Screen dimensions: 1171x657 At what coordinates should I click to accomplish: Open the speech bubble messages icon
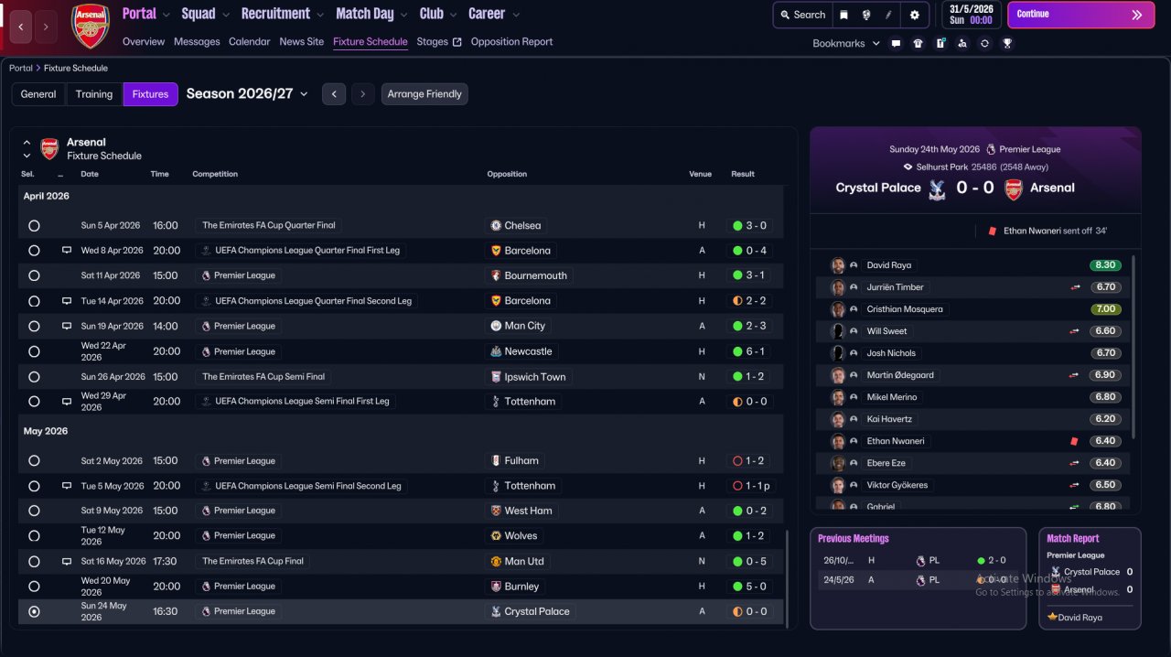pyautogui.click(x=896, y=43)
